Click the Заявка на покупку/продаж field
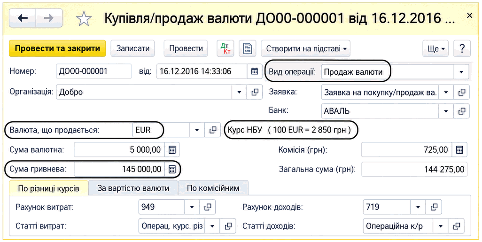 (x=380, y=92)
